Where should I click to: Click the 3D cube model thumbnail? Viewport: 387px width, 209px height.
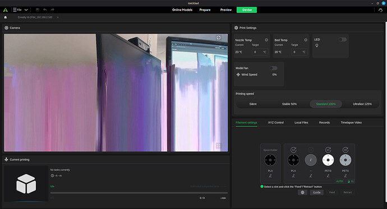point(26,184)
